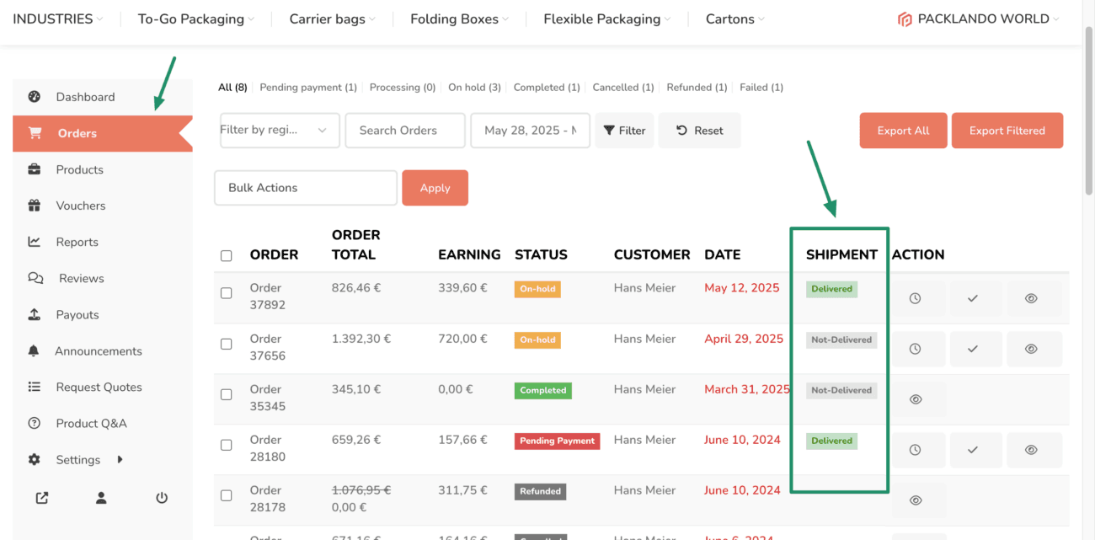Expand the INDUSTRIES menu
The width and height of the screenshot is (1095, 540).
point(58,19)
